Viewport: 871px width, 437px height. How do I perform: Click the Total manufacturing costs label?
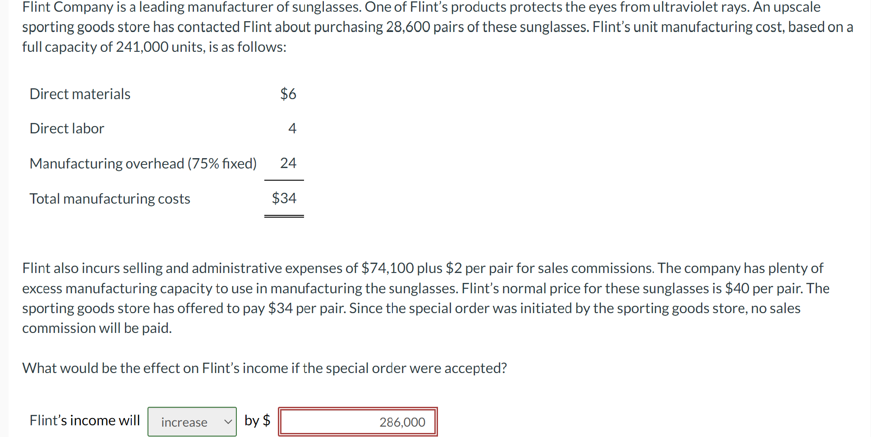tap(110, 199)
